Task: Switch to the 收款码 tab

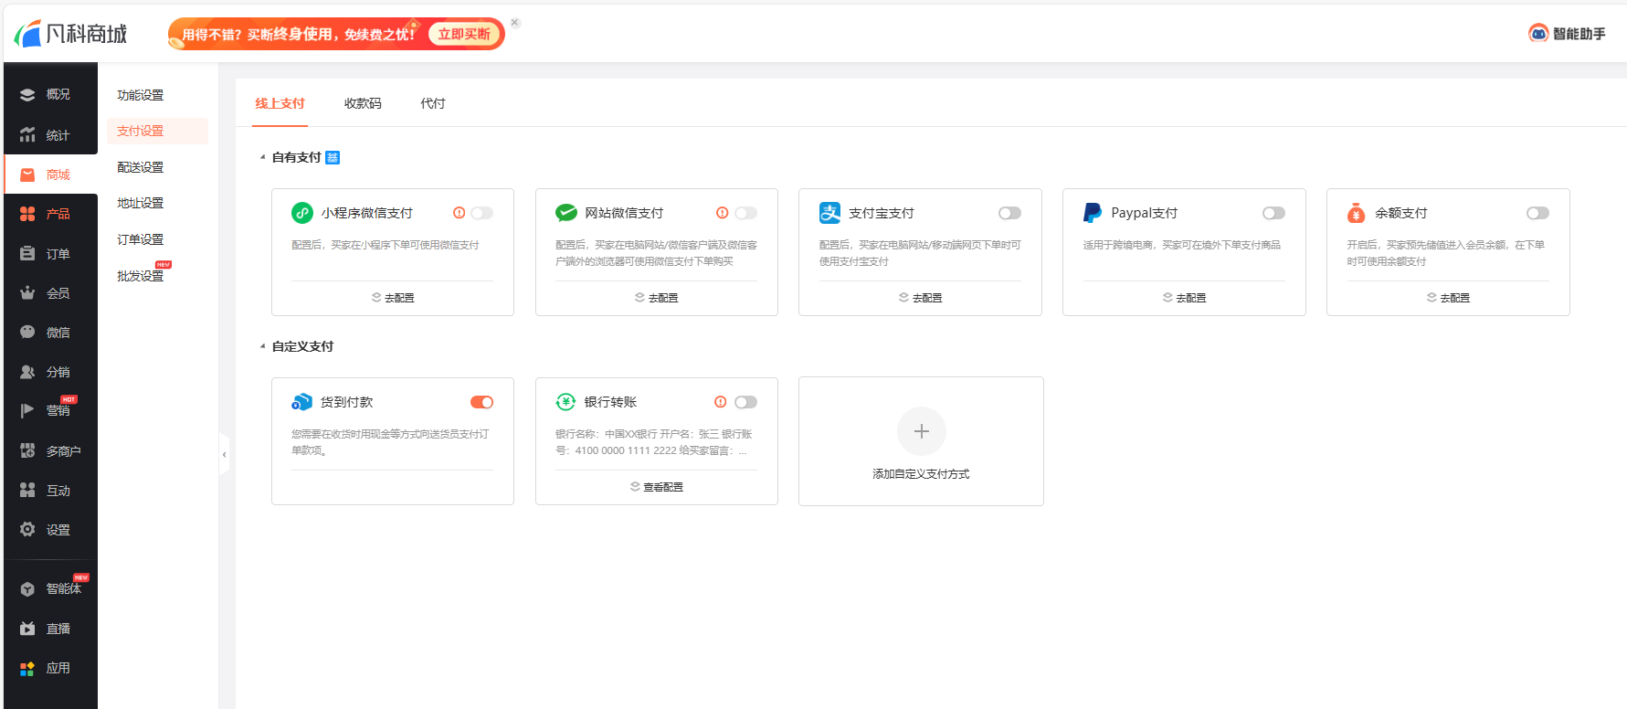Action: click(363, 103)
